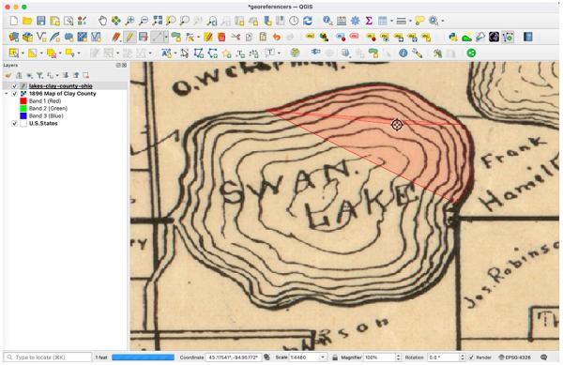Toggle visibility of lakes-clay-county-ohio layer
Image resolution: width=563 pixels, height=365 pixels.
coord(14,86)
